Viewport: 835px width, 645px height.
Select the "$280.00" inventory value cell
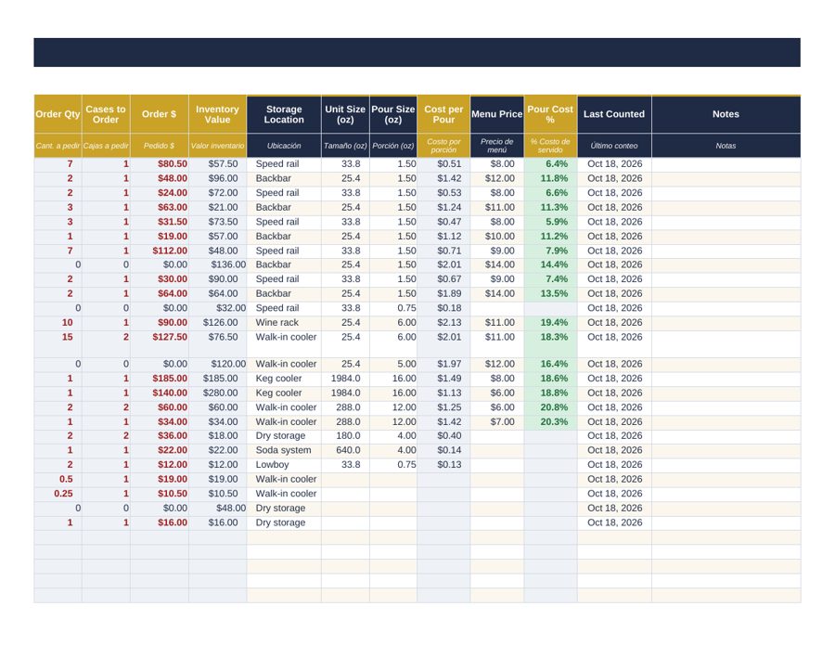pos(217,393)
